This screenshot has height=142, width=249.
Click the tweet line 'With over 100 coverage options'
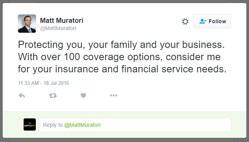click(x=119, y=57)
